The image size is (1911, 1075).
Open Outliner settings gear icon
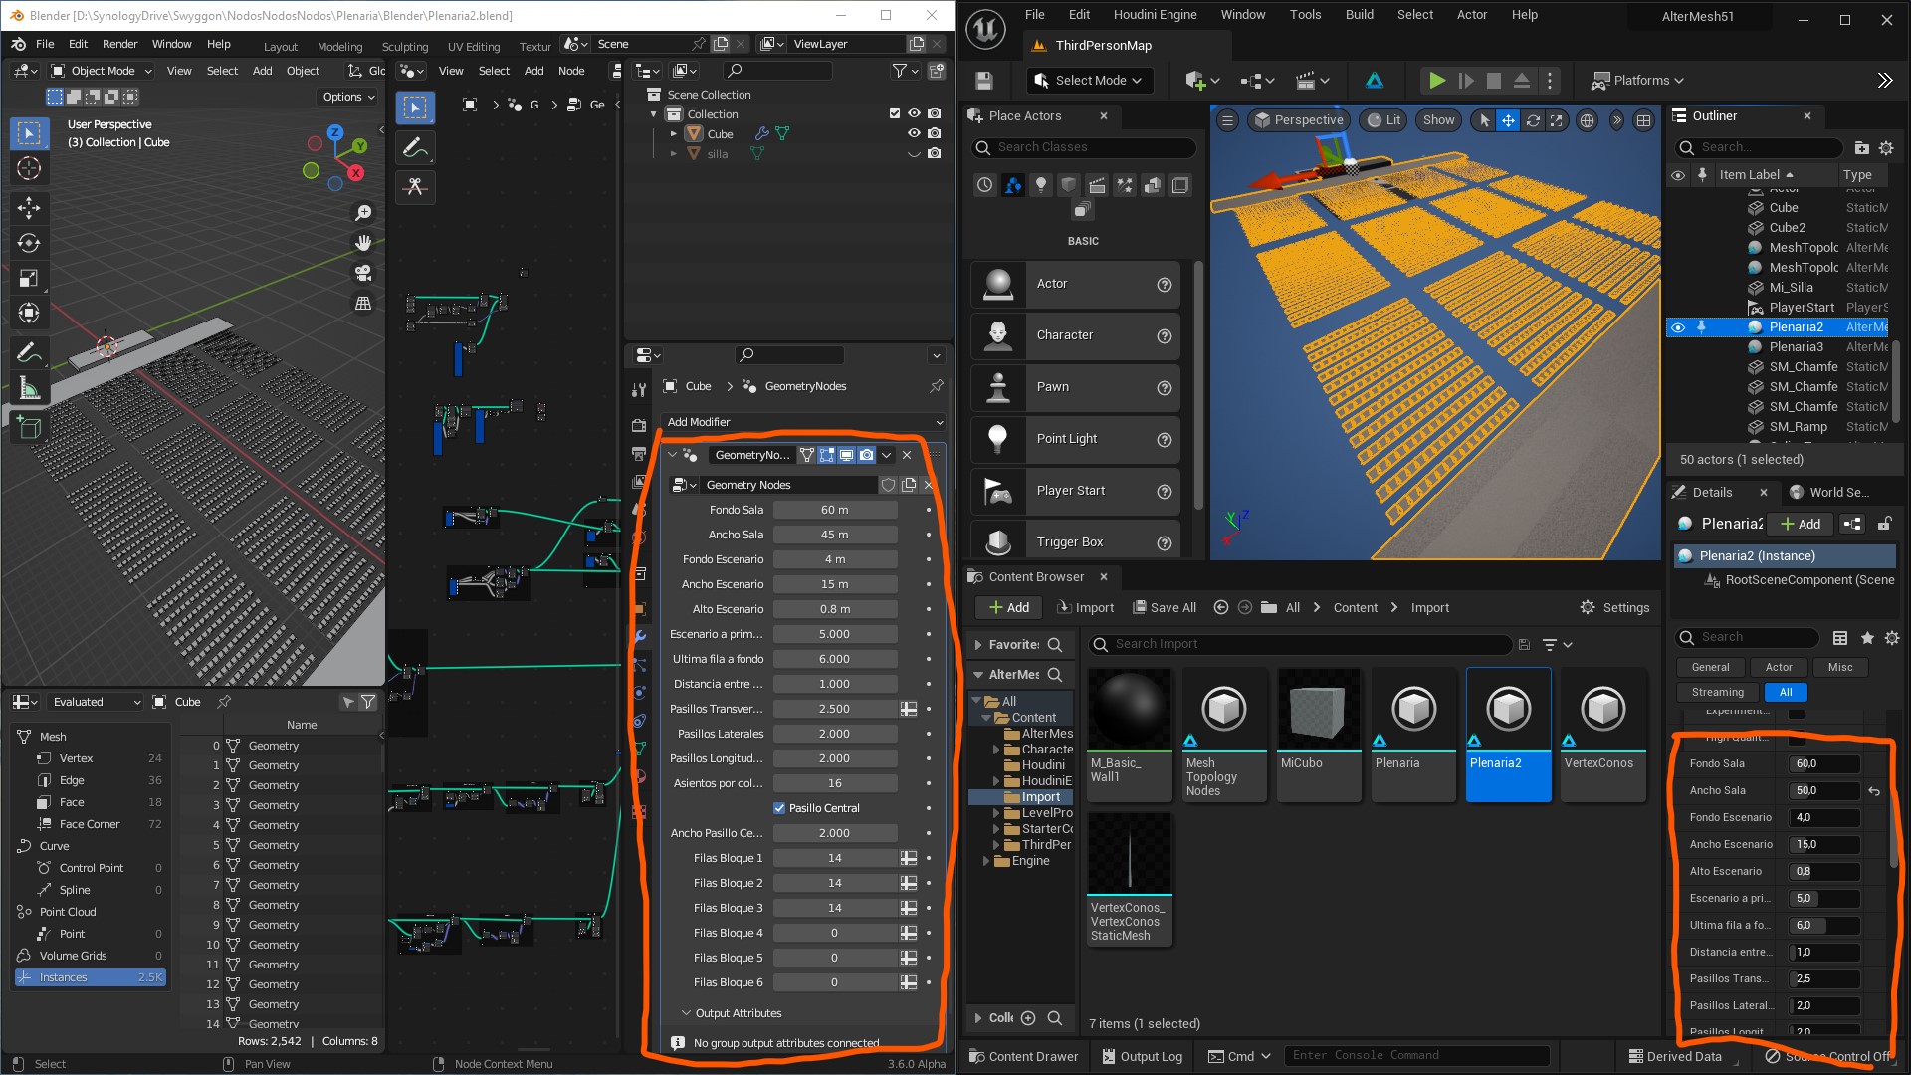(1886, 148)
